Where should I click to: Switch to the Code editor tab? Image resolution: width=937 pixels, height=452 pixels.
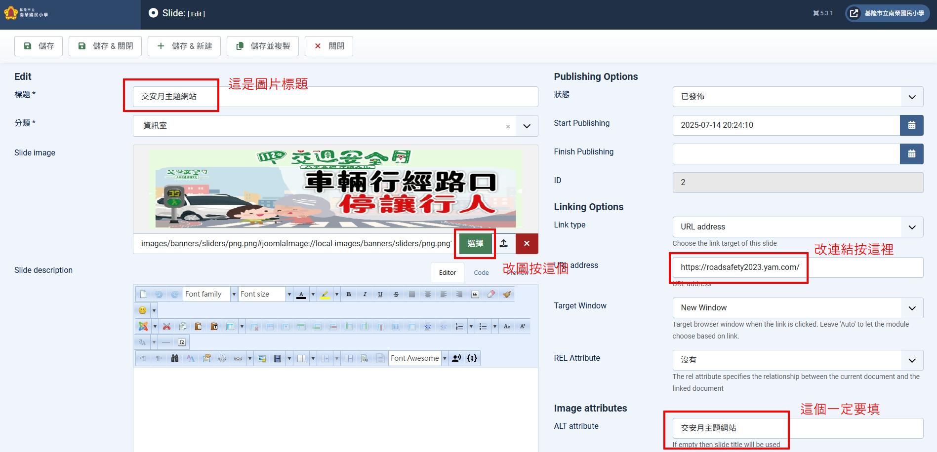[x=481, y=272]
